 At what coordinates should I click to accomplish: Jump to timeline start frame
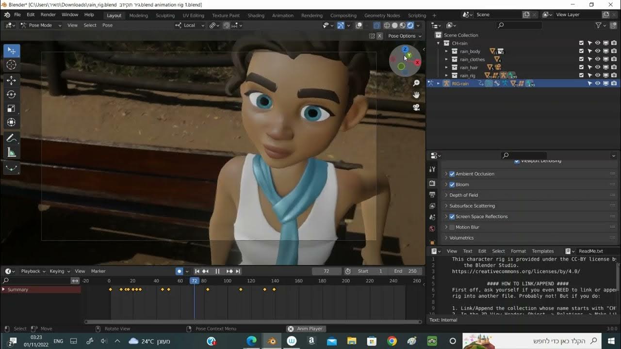pyautogui.click(x=197, y=271)
